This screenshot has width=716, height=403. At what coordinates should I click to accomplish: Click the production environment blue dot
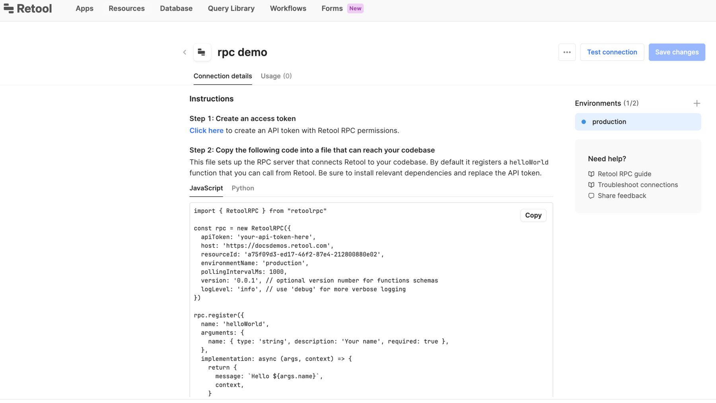pos(584,122)
